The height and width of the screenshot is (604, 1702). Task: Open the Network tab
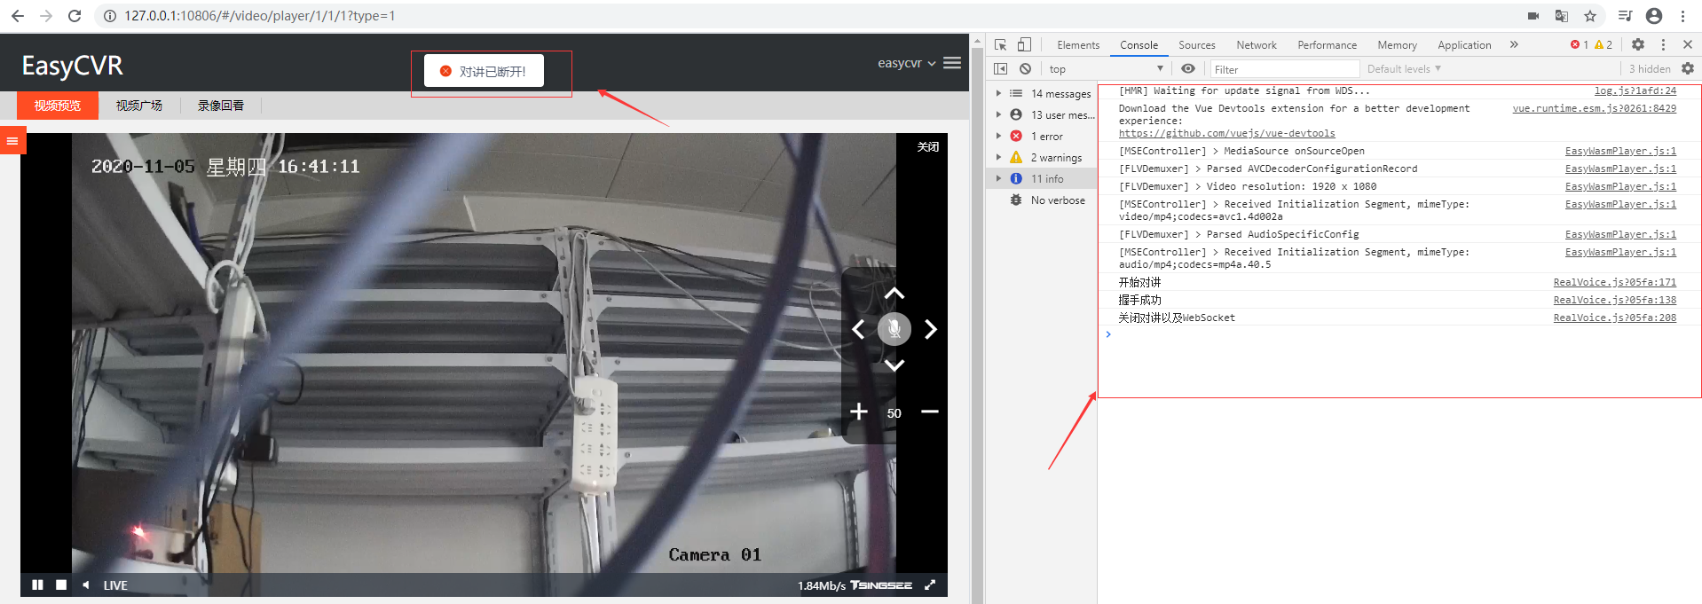[1257, 44]
